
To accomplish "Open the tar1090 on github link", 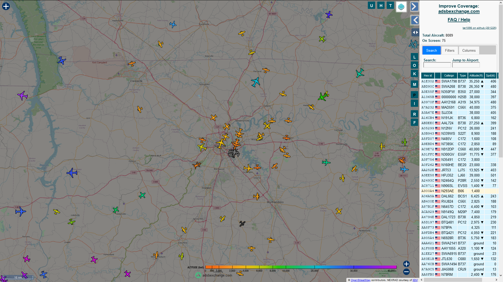I will (479, 28).
